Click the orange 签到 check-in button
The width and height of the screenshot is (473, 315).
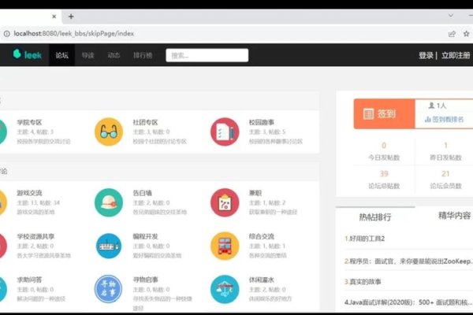point(385,114)
